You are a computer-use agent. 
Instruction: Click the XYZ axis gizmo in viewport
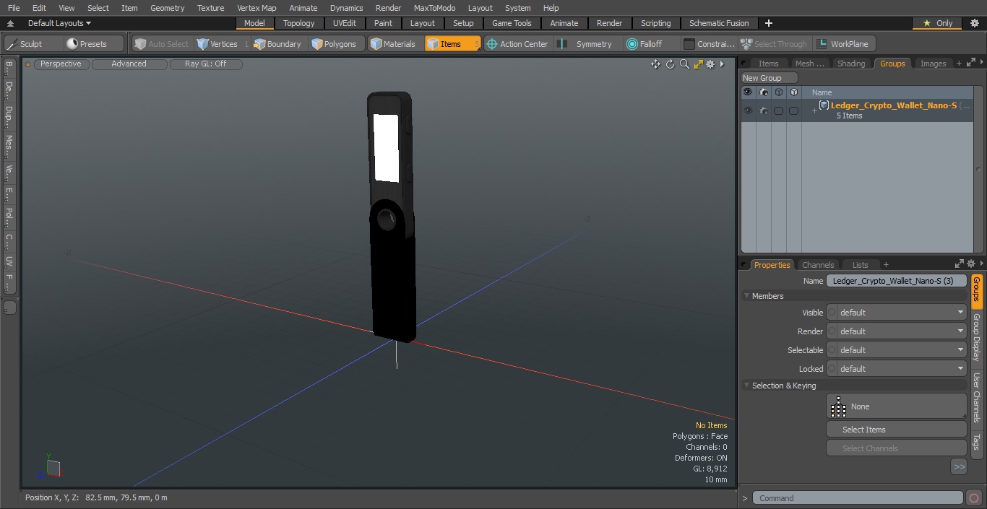pyautogui.click(x=51, y=466)
